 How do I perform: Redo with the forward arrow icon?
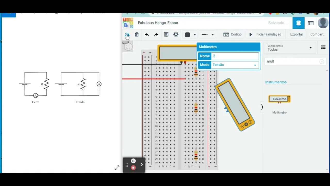[x=156, y=35]
